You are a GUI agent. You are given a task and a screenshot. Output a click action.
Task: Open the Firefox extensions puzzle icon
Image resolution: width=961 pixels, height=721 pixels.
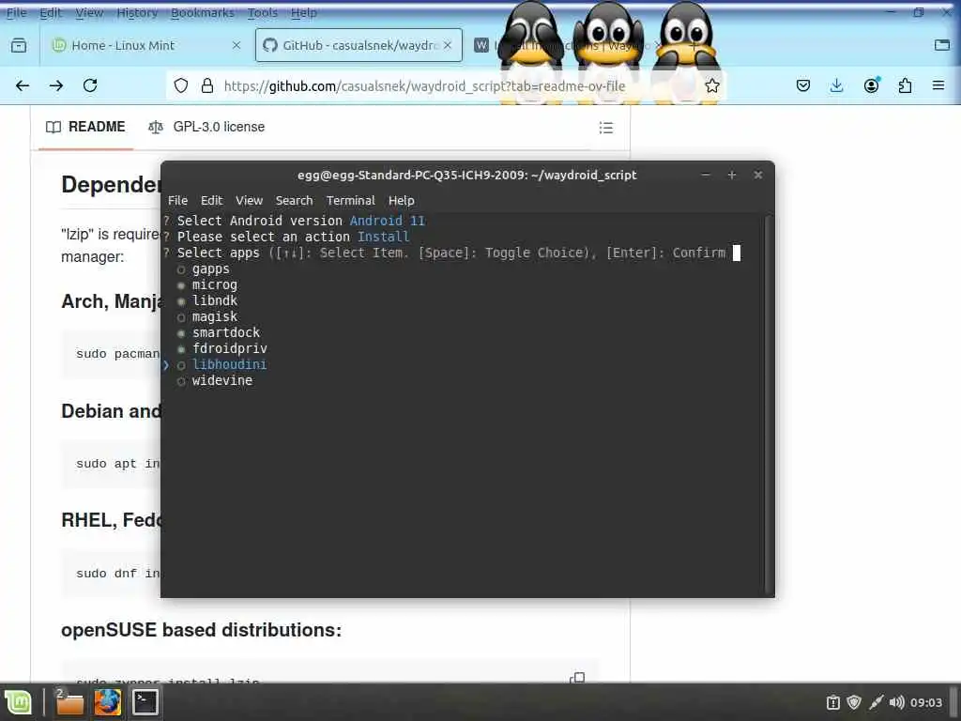[905, 85]
